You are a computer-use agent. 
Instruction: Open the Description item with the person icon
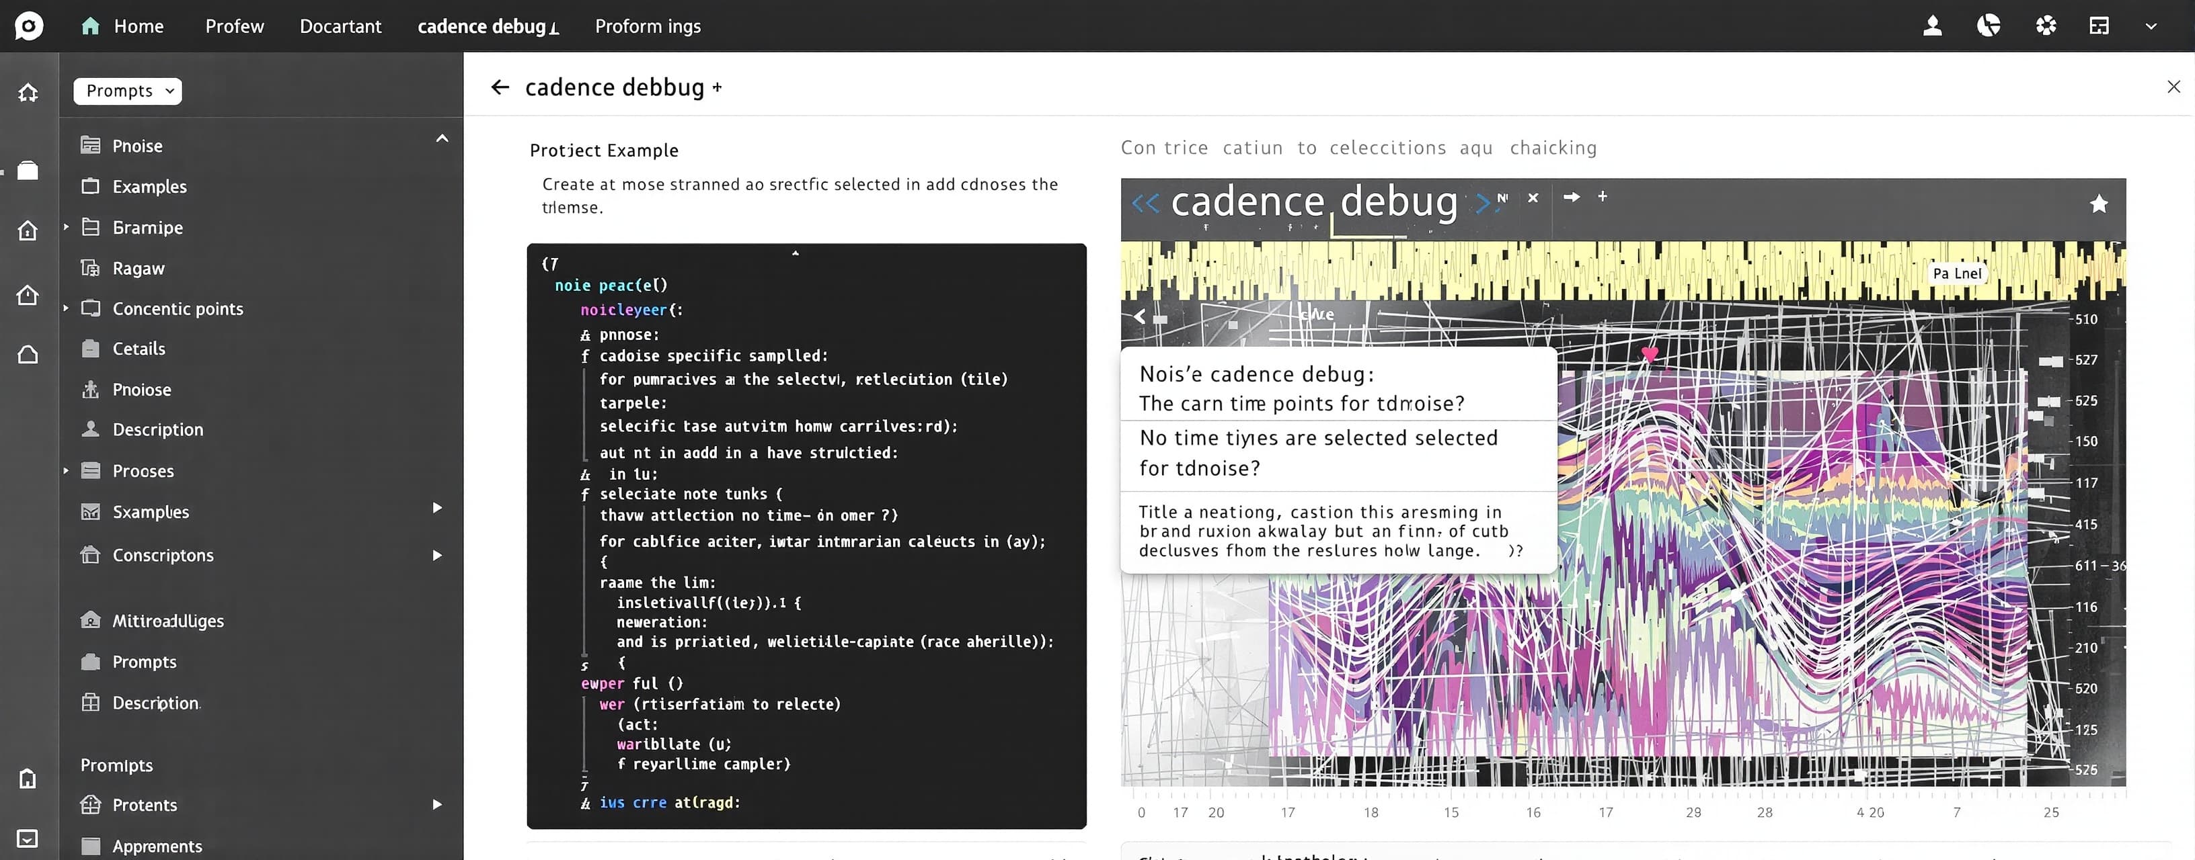pos(157,429)
